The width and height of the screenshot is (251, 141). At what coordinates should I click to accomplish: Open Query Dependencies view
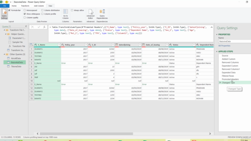click(x=102, y=14)
